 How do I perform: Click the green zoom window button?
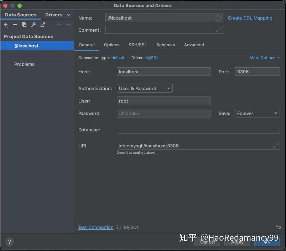pos(20,6)
